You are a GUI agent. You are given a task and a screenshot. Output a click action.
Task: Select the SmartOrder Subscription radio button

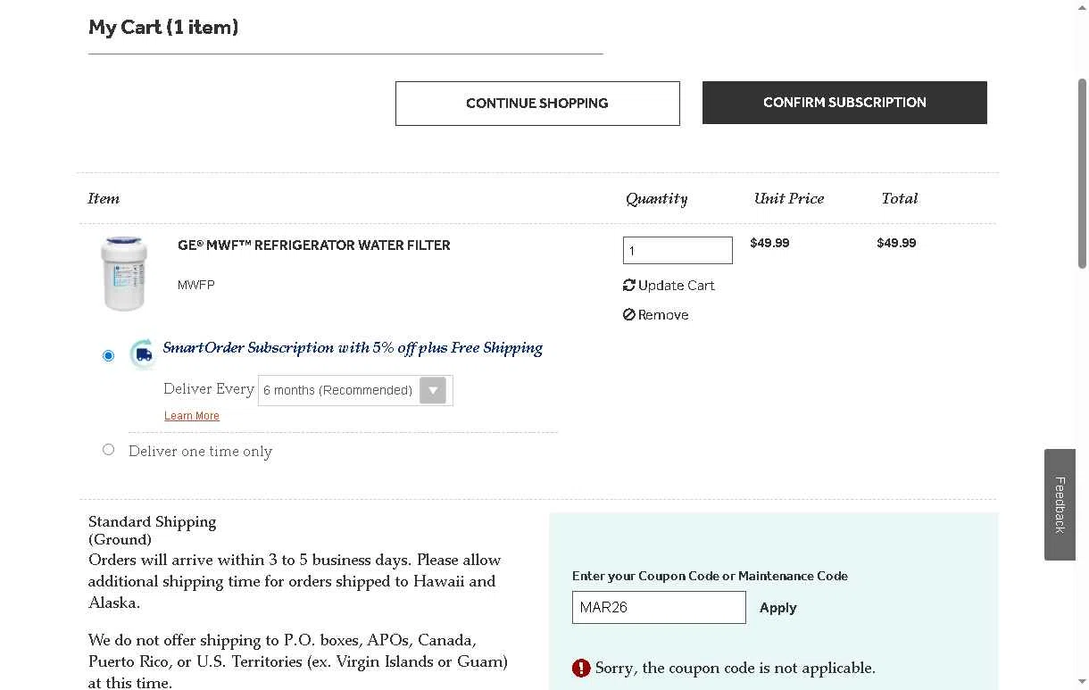coord(109,355)
